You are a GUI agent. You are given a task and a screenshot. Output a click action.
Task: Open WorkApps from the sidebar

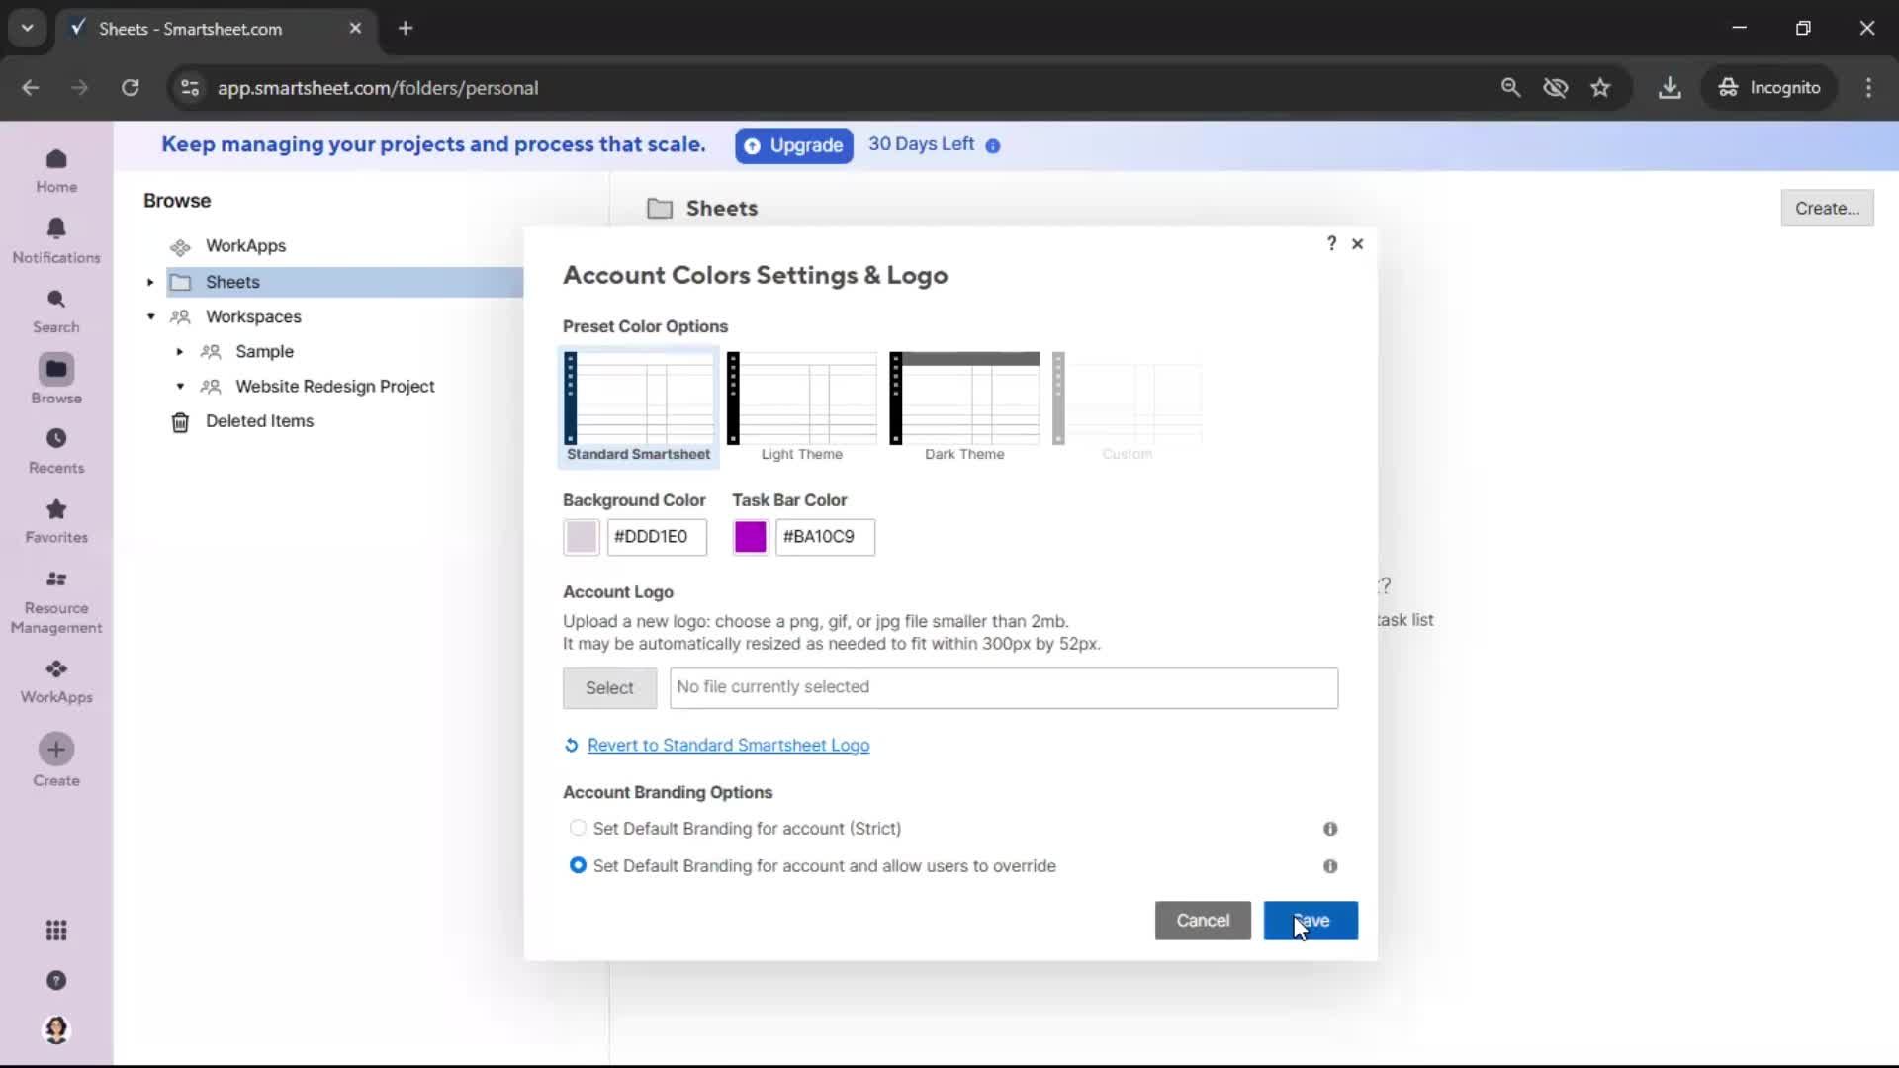click(56, 678)
